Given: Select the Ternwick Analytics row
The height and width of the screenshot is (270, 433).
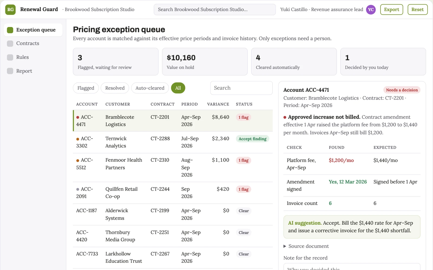Looking at the screenshot, I should coord(173,142).
